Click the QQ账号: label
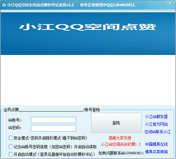 [x=15, y=120]
